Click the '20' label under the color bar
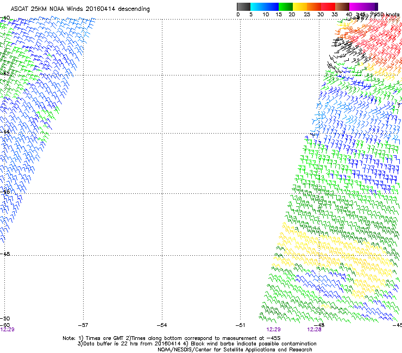 [292, 15]
